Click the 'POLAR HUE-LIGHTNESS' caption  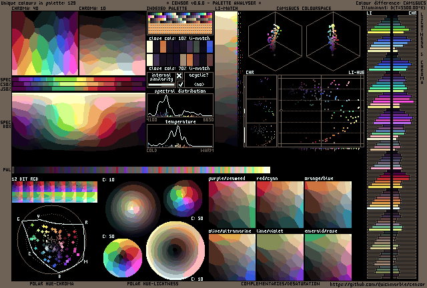(153, 283)
